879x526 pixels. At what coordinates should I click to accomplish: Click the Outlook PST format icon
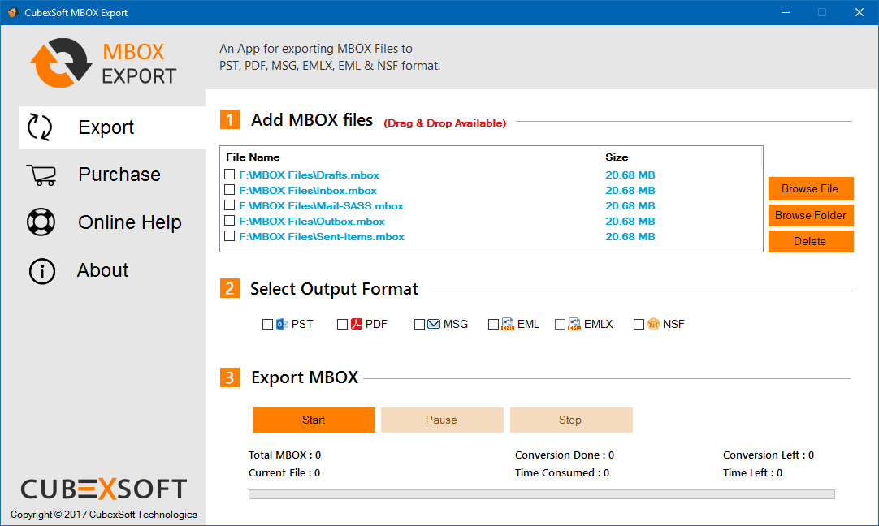tap(283, 324)
